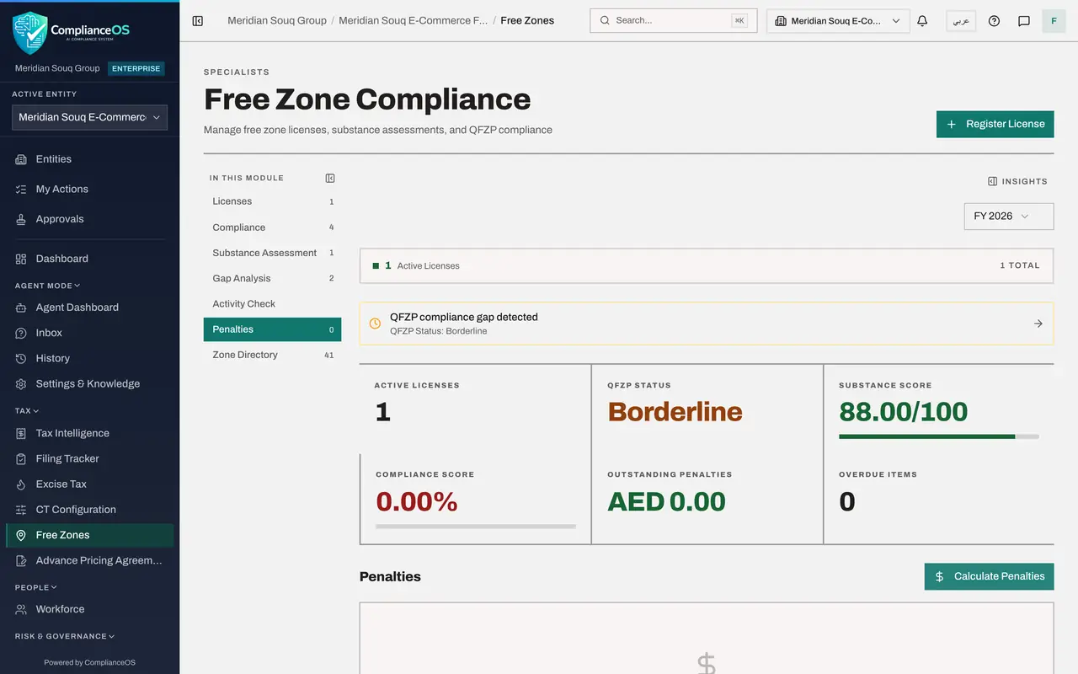Open notifications bell icon
Viewport: 1078px width, 674px height.
[x=922, y=21]
